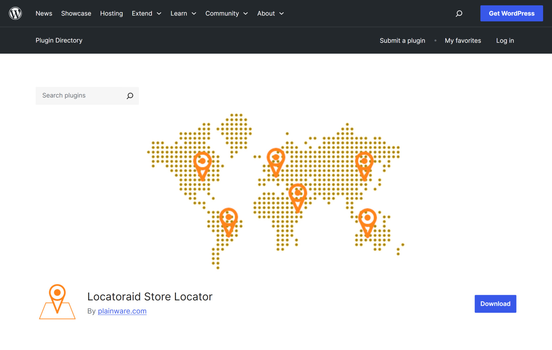Click Log in
The height and width of the screenshot is (350, 552).
coord(505,40)
